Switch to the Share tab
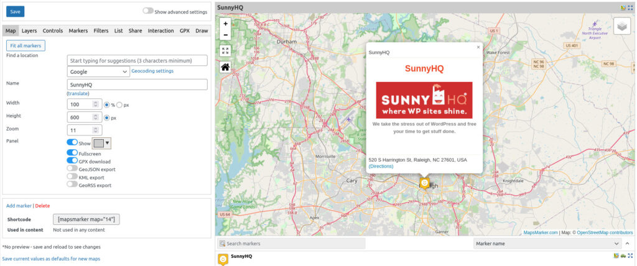Viewport: 637px width, 266px height. 135,31
